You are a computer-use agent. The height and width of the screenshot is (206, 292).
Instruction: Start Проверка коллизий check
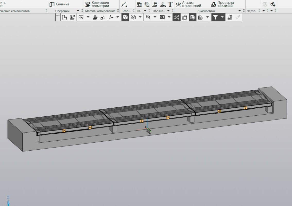coord(222,4)
